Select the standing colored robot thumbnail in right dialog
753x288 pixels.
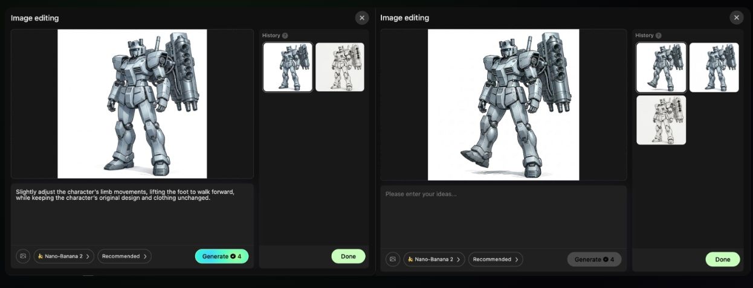point(714,67)
